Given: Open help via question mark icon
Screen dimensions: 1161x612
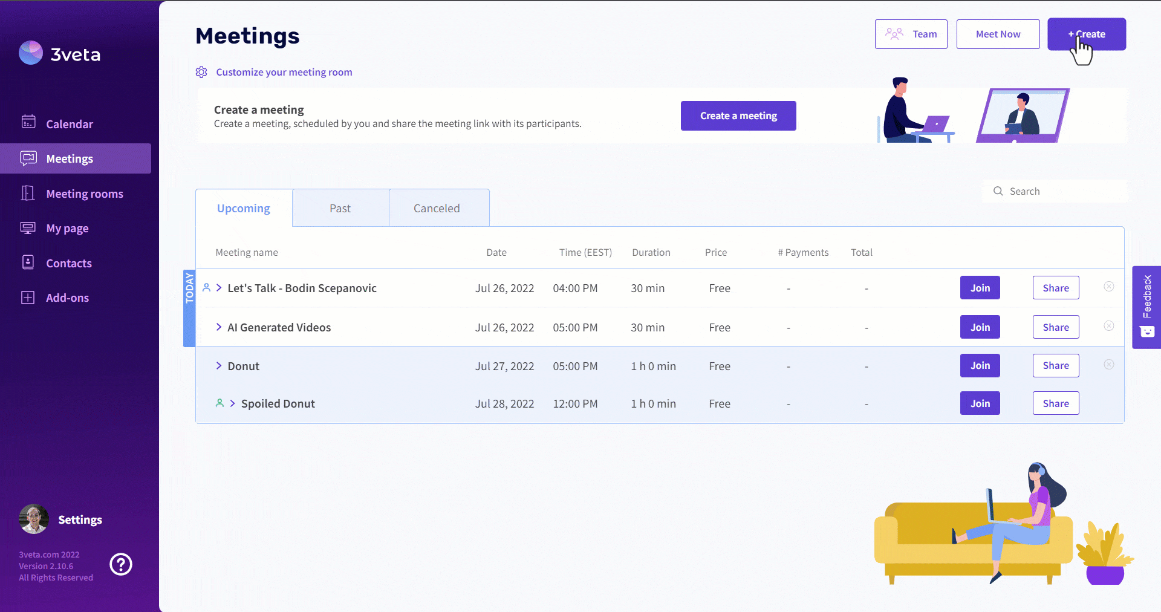Looking at the screenshot, I should (121, 564).
